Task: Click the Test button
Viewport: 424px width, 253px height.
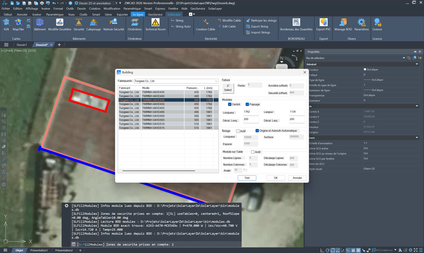Action: (247, 178)
